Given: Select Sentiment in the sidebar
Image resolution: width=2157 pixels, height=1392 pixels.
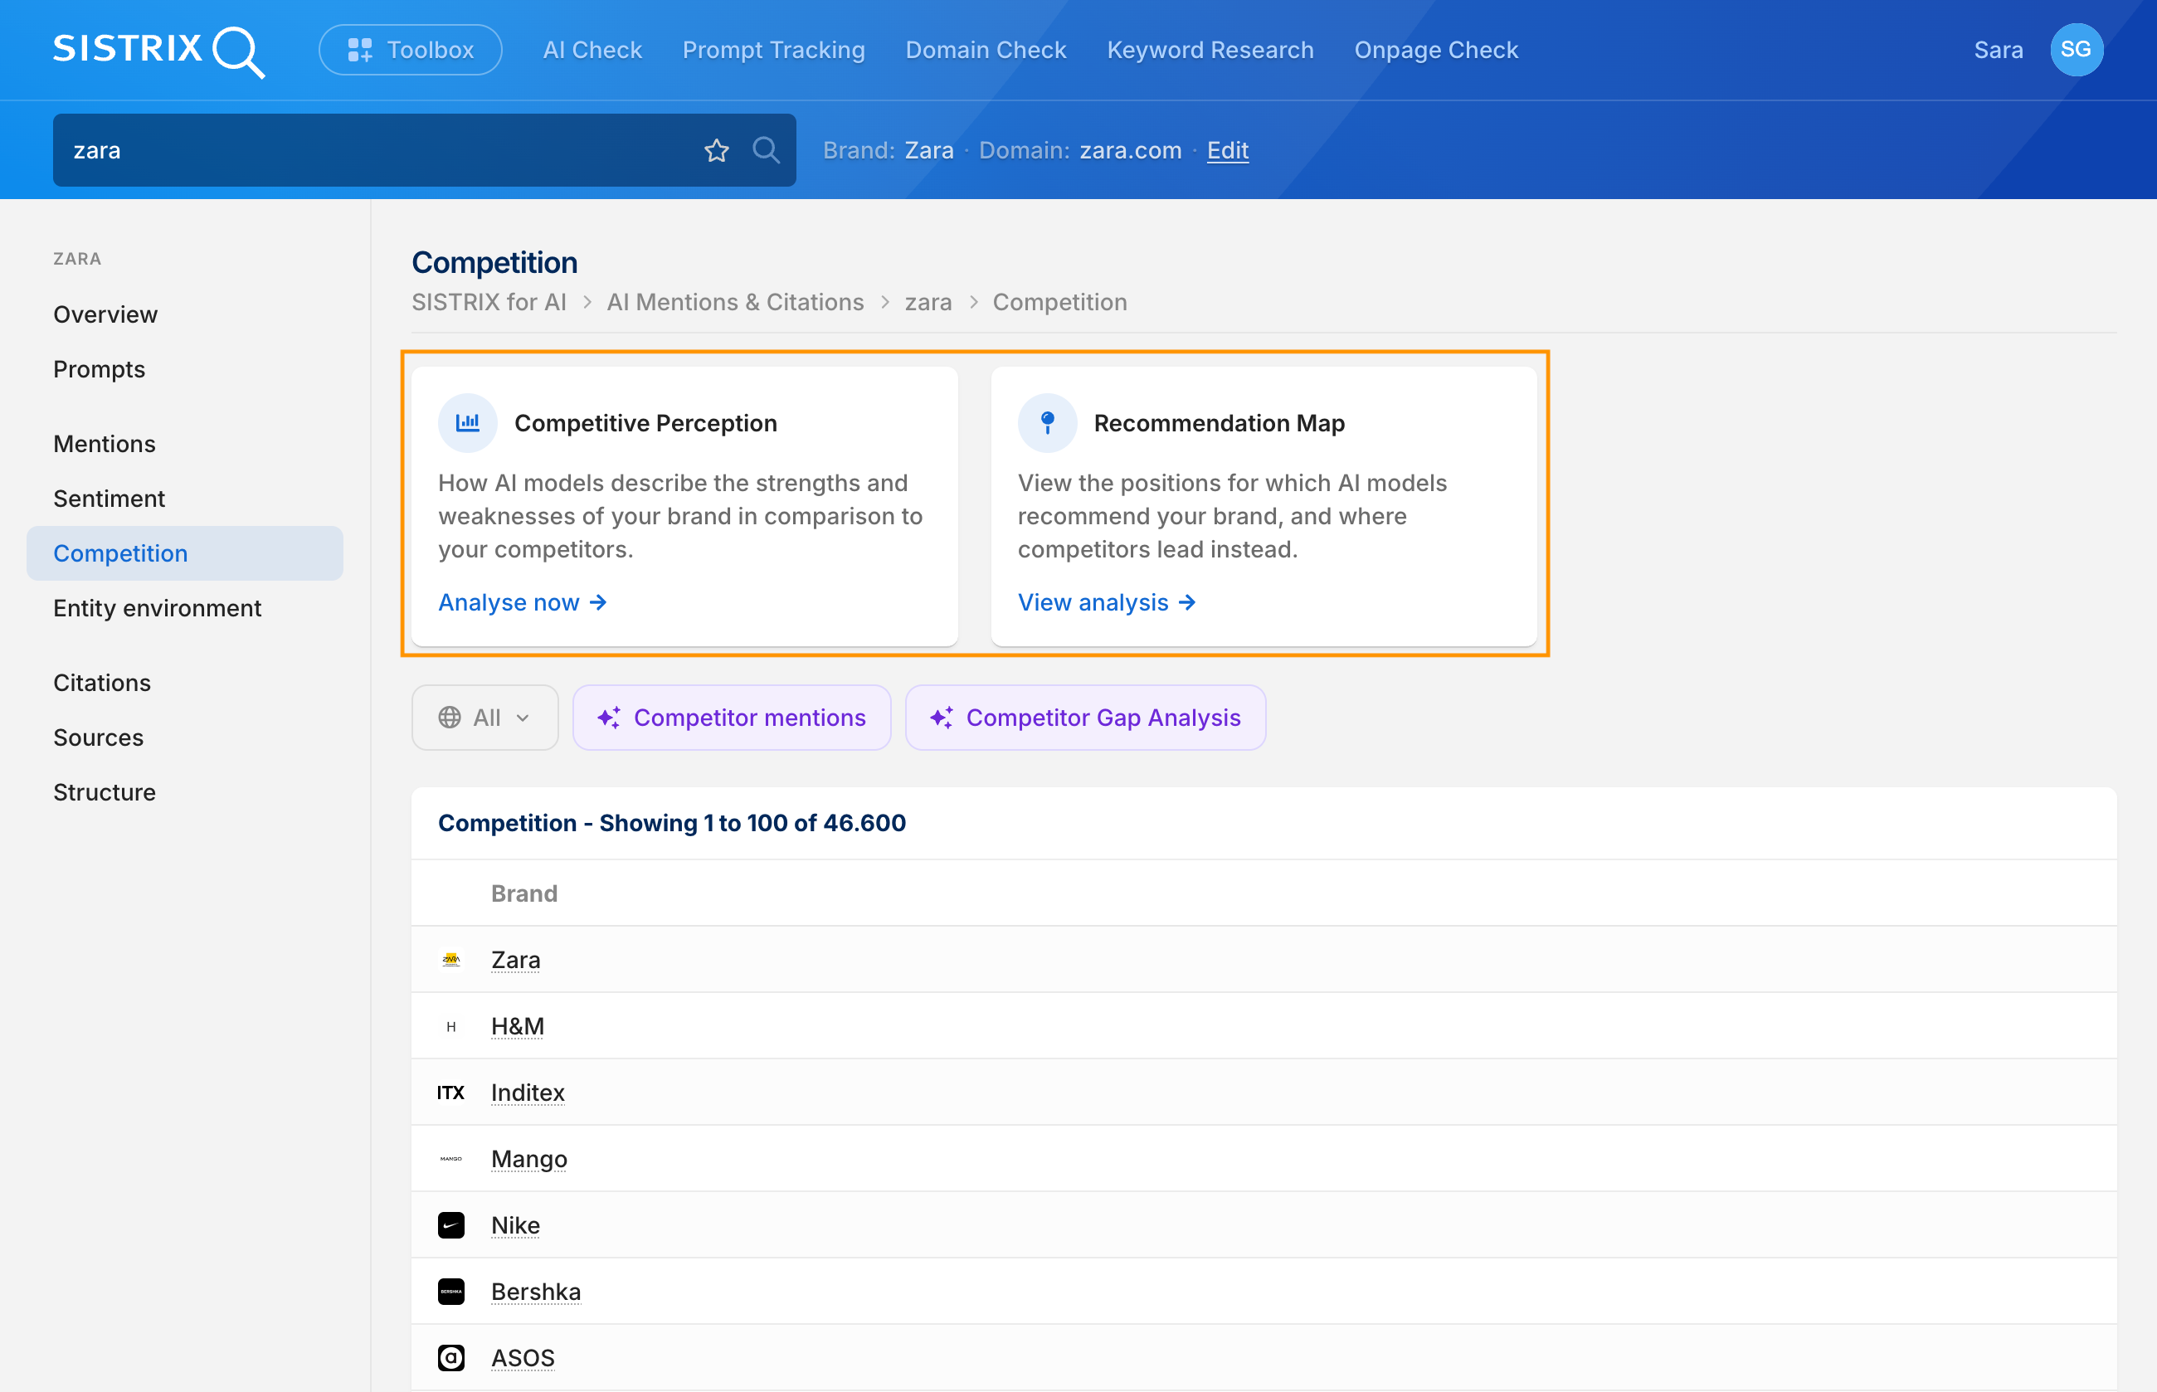Looking at the screenshot, I should coord(110,498).
